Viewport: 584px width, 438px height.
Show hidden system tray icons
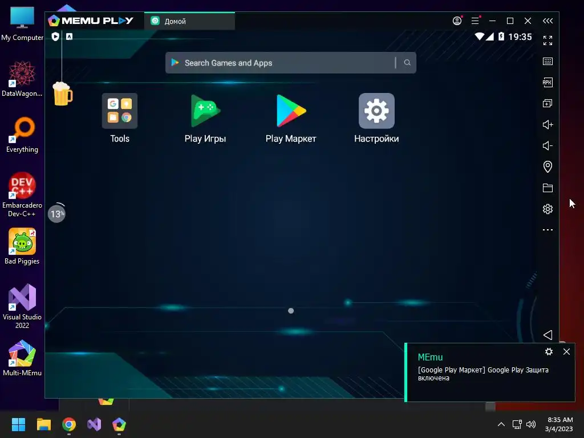[501, 424]
